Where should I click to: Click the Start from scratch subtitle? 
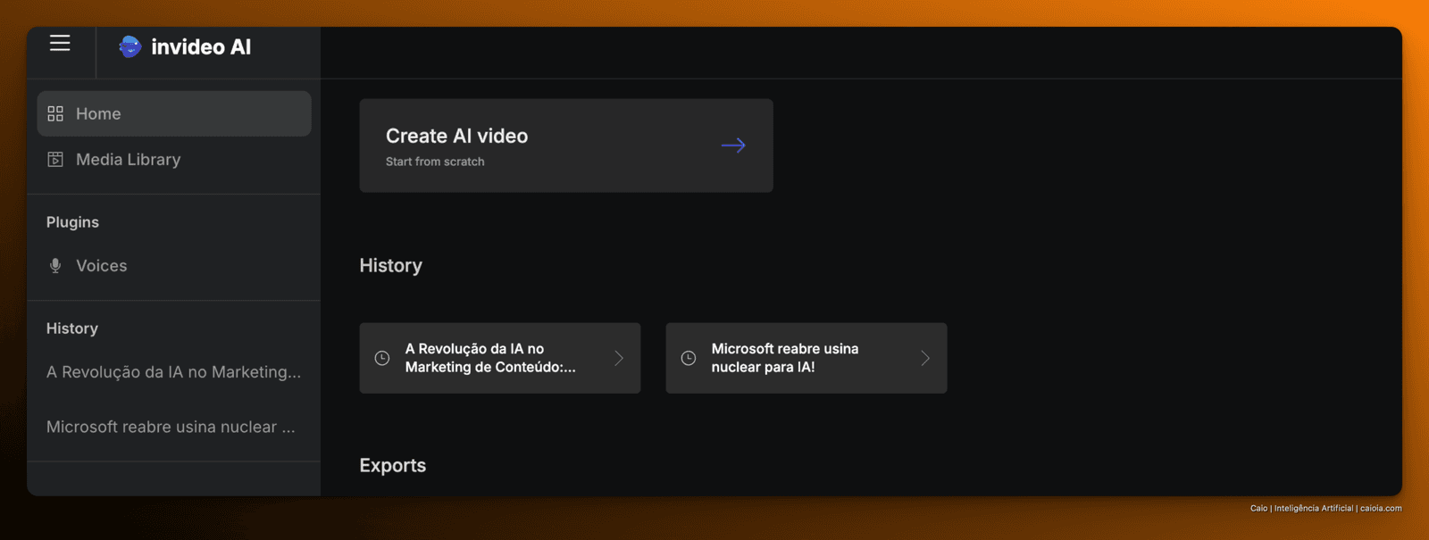[435, 162]
